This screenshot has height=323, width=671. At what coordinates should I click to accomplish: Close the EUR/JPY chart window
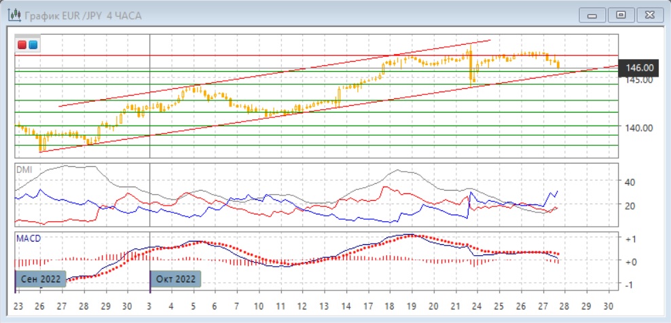[x=648, y=15]
